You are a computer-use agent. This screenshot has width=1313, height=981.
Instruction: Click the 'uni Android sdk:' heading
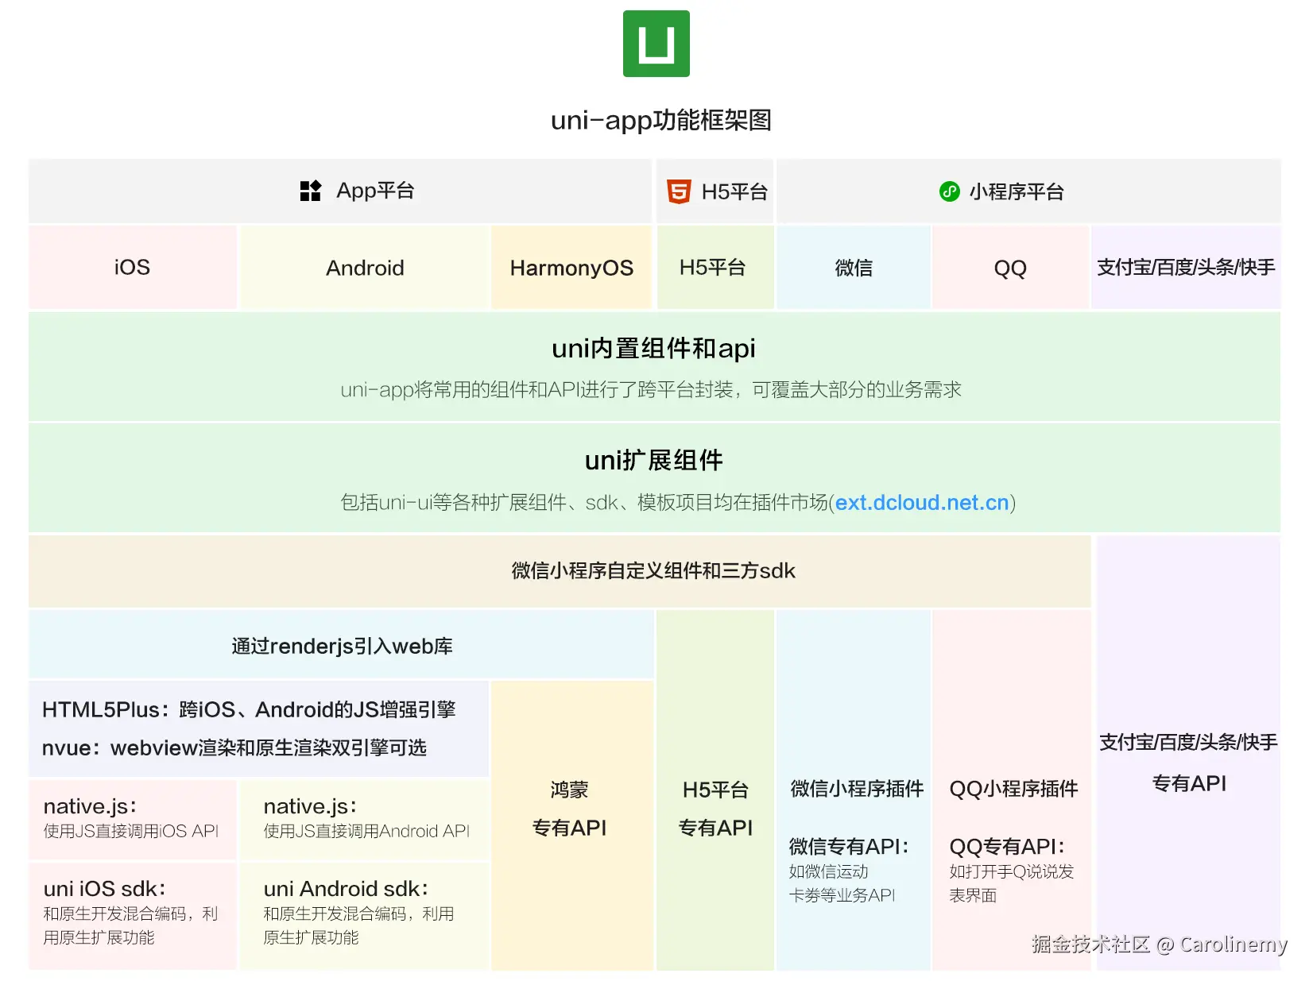346,889
